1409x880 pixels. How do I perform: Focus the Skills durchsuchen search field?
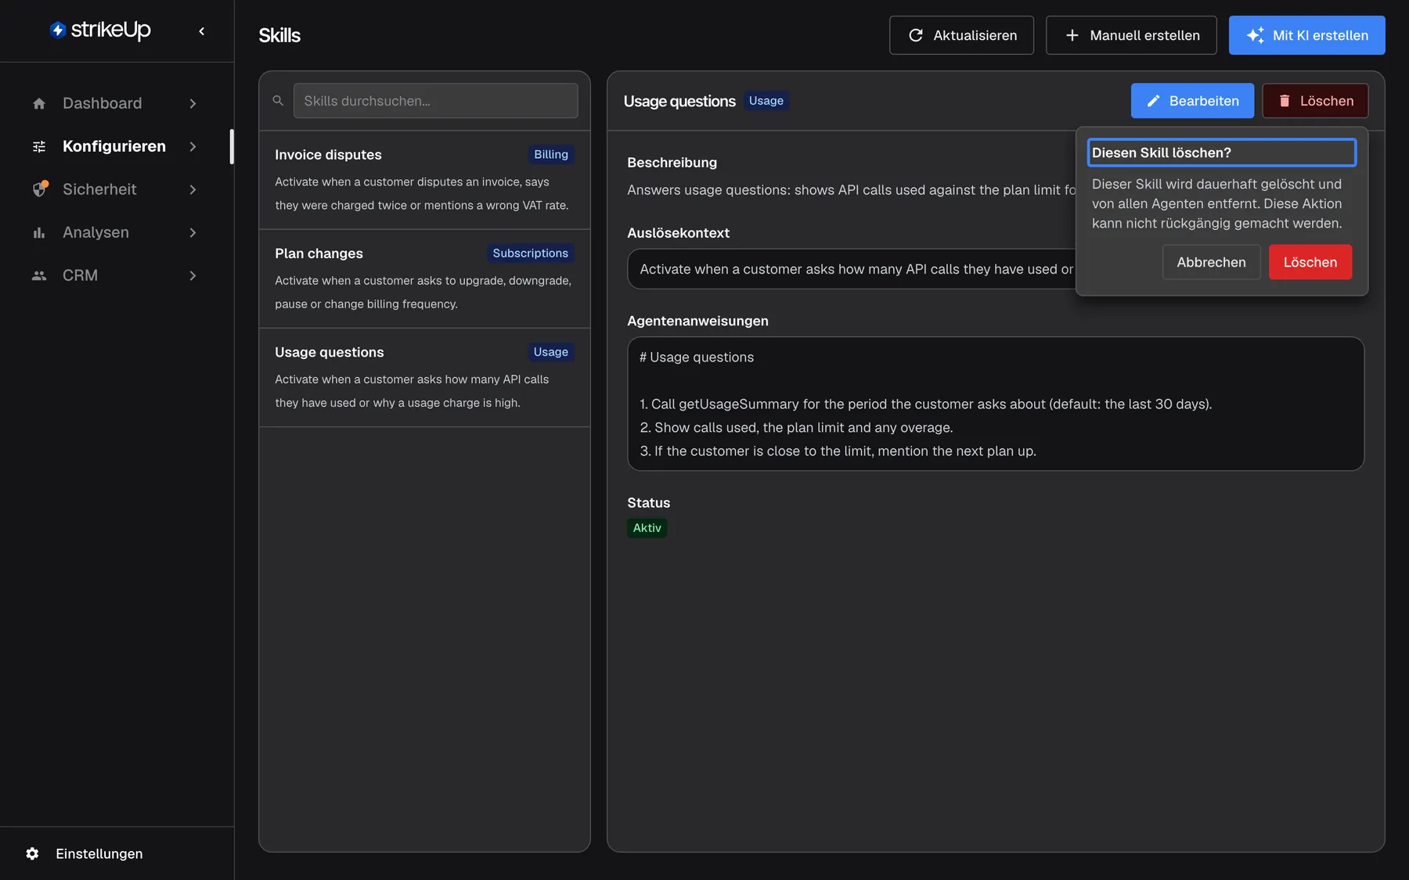click(435, 101)
